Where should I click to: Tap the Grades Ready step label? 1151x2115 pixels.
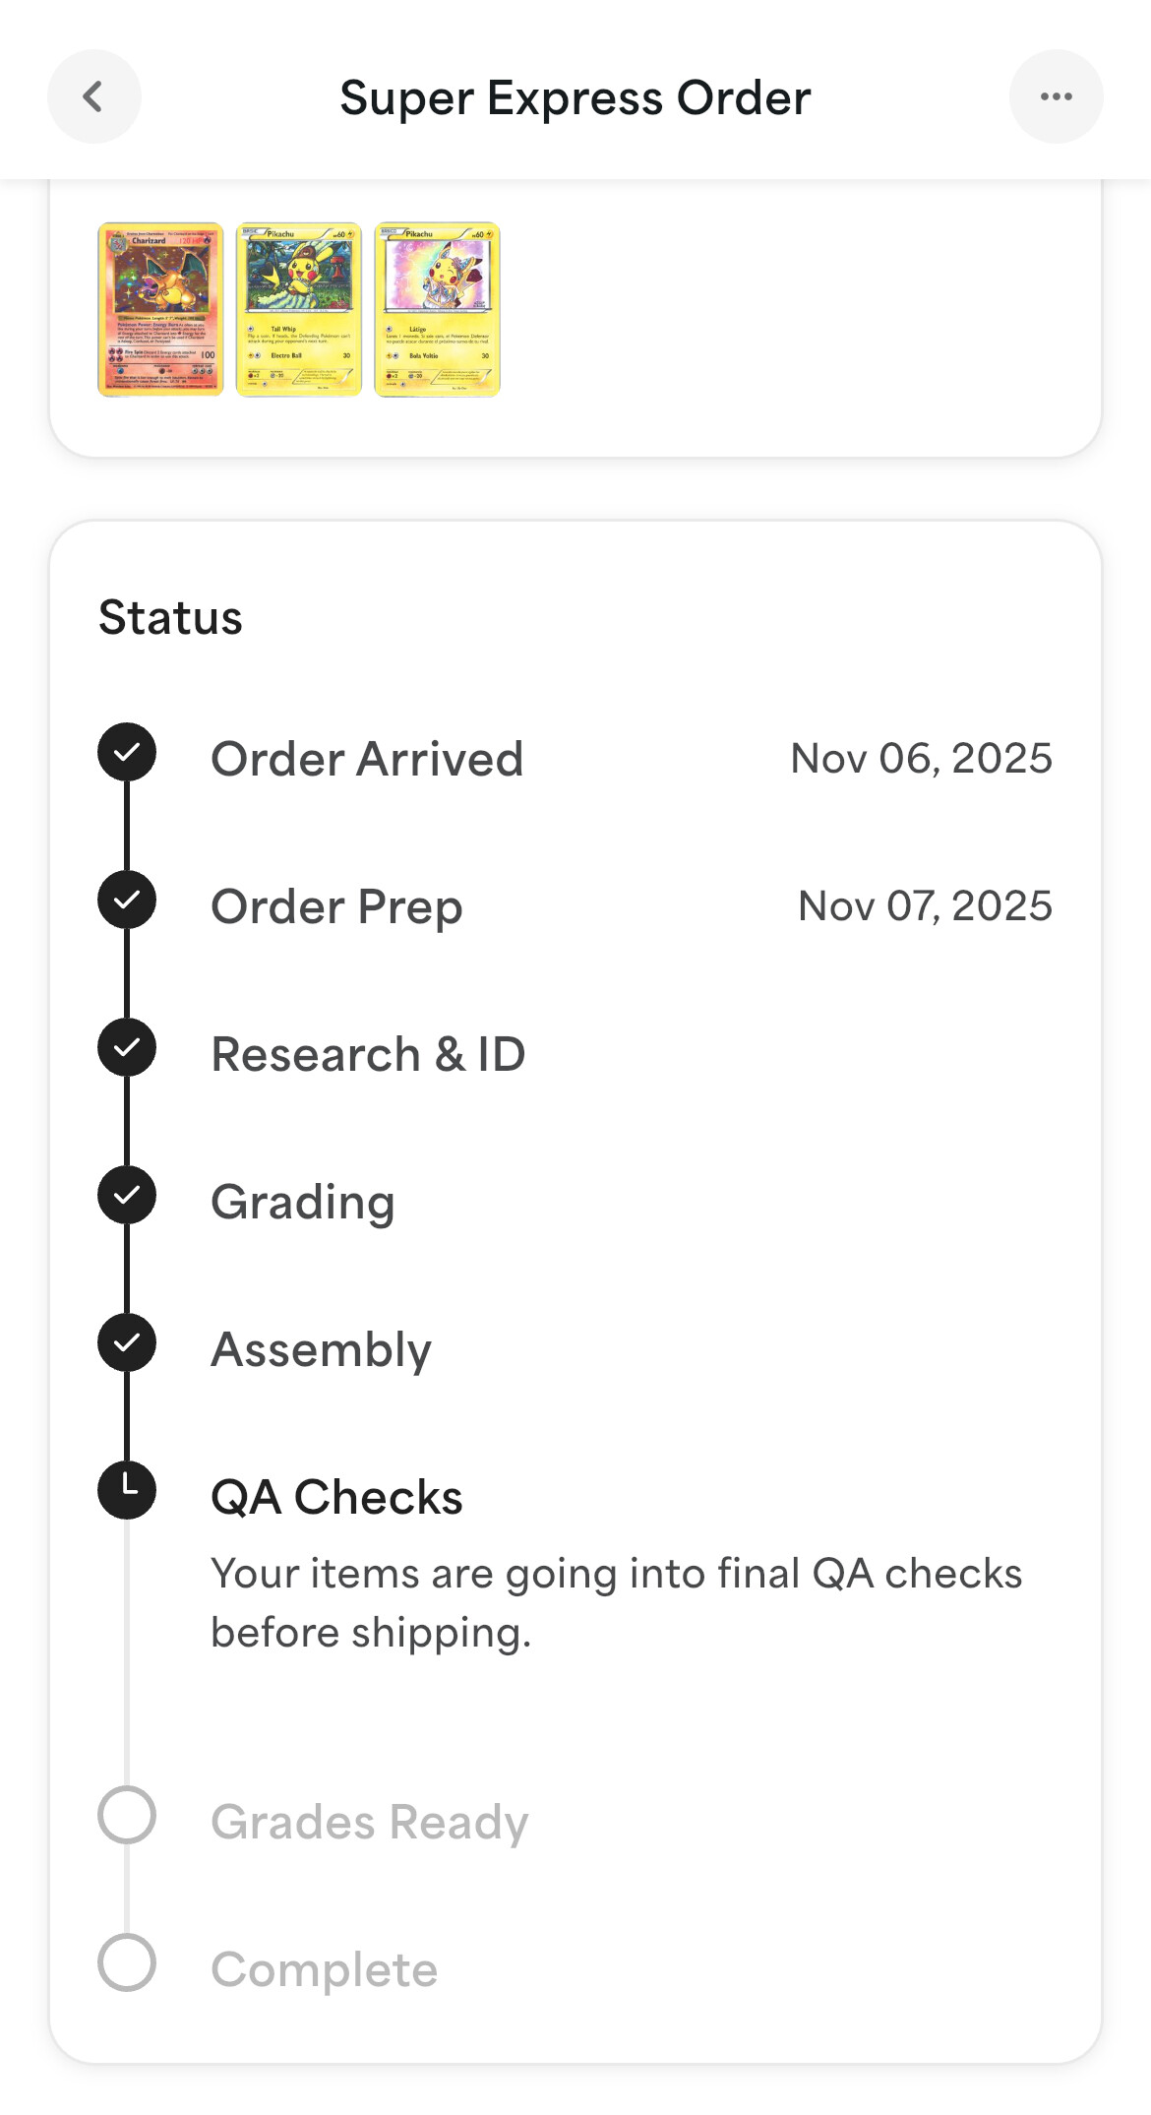370,1822
